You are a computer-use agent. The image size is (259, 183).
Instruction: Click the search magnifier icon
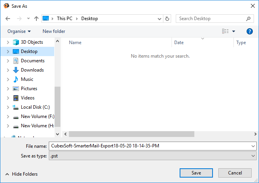249,19
